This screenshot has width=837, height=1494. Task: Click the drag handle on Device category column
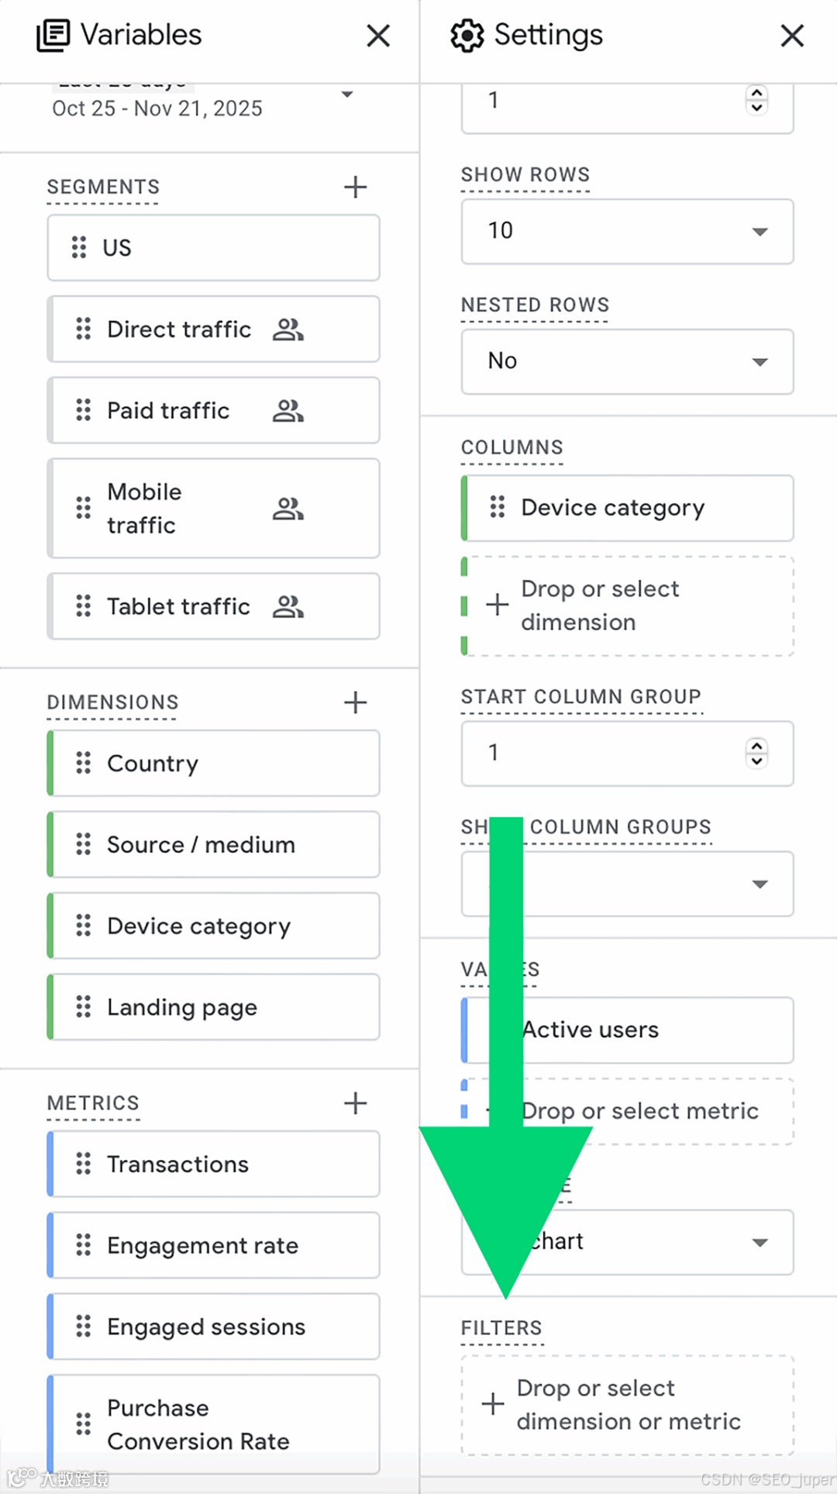point(497,507)
